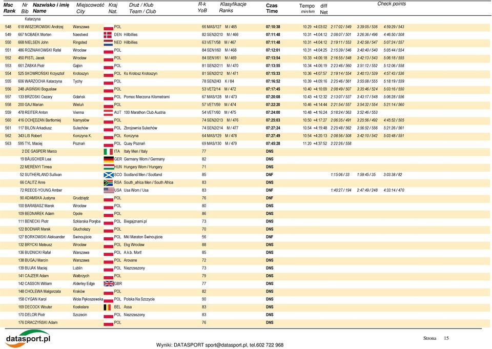Click city 'Wola Pękoszewska'
The image size is (492, 349).
pyautogui.click(x=88, y=299)
